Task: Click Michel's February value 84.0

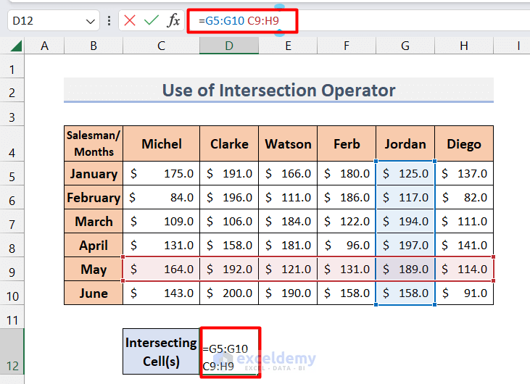Action: [x=161, y=198]
